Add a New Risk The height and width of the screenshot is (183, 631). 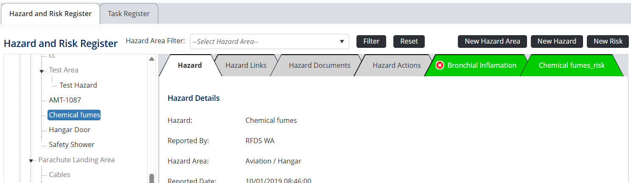coord(608,42)
